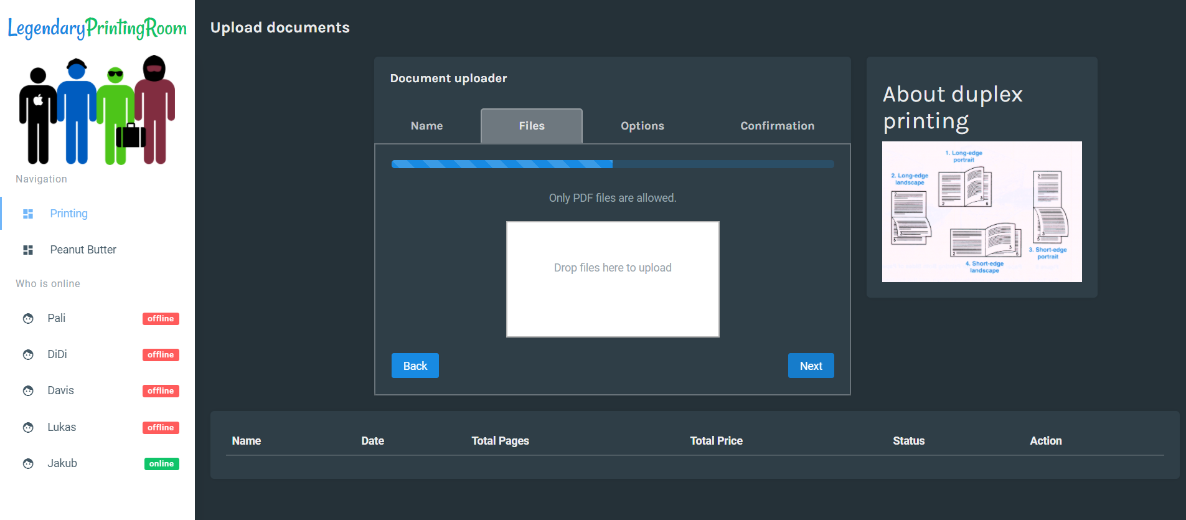Screen dimensions: 1186x520
Task: Click the face icon beside Pali
Action: pos(28,319)
